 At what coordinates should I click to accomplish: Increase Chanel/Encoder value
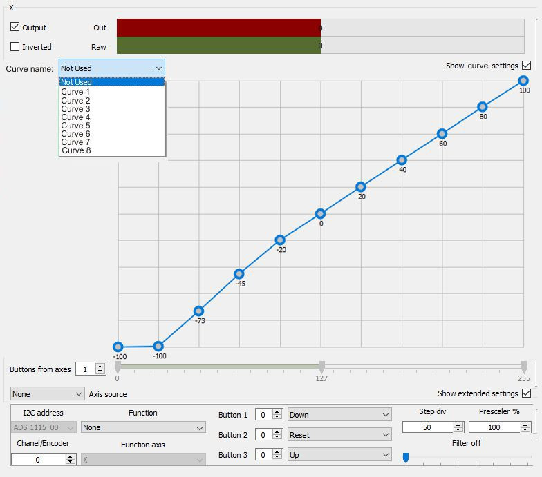pyautogui.click(x=71, y=457)
